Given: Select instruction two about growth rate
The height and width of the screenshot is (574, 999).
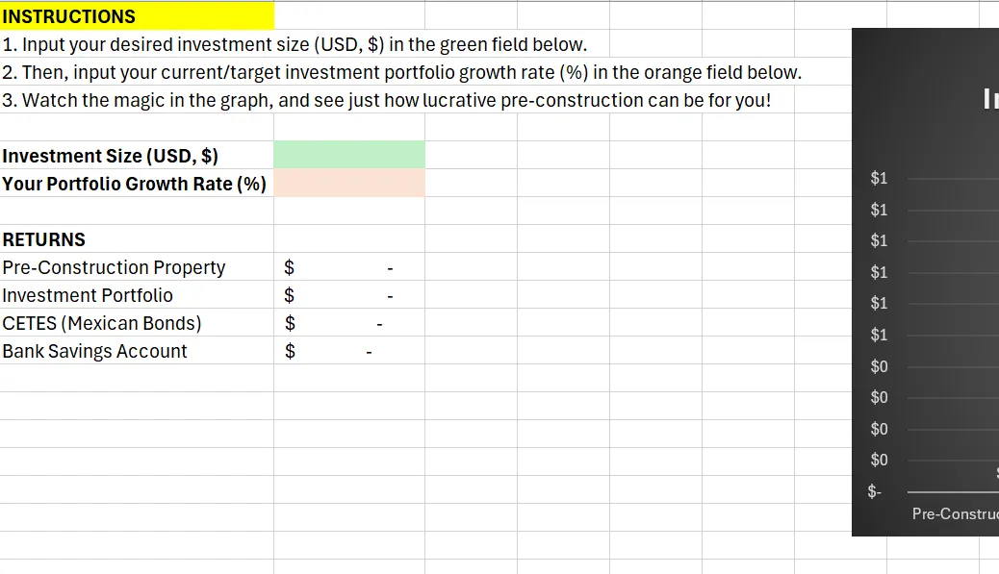Looking at the screenshot, I should coord(401,72).
